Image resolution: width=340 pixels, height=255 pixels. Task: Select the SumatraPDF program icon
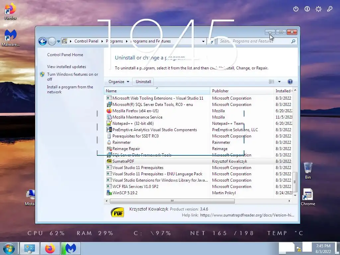(x=109, y=161)
